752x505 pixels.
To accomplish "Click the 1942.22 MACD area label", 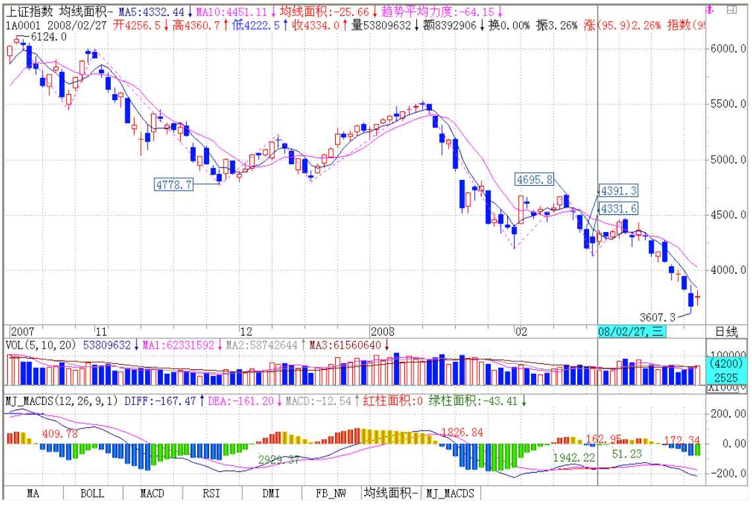I will (574, 458).
